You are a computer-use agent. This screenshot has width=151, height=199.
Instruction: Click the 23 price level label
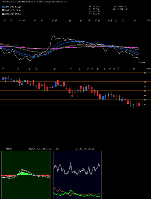pyautogui.click(x=145, y=73)
